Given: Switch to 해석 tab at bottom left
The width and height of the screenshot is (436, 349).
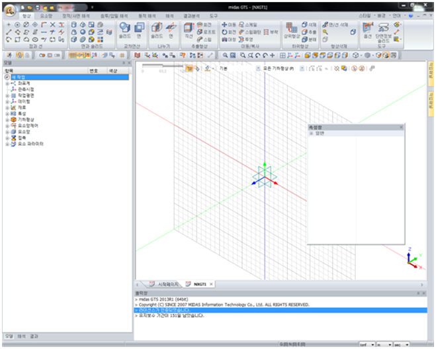Looking at the screenshot, I should pos(21,336).
